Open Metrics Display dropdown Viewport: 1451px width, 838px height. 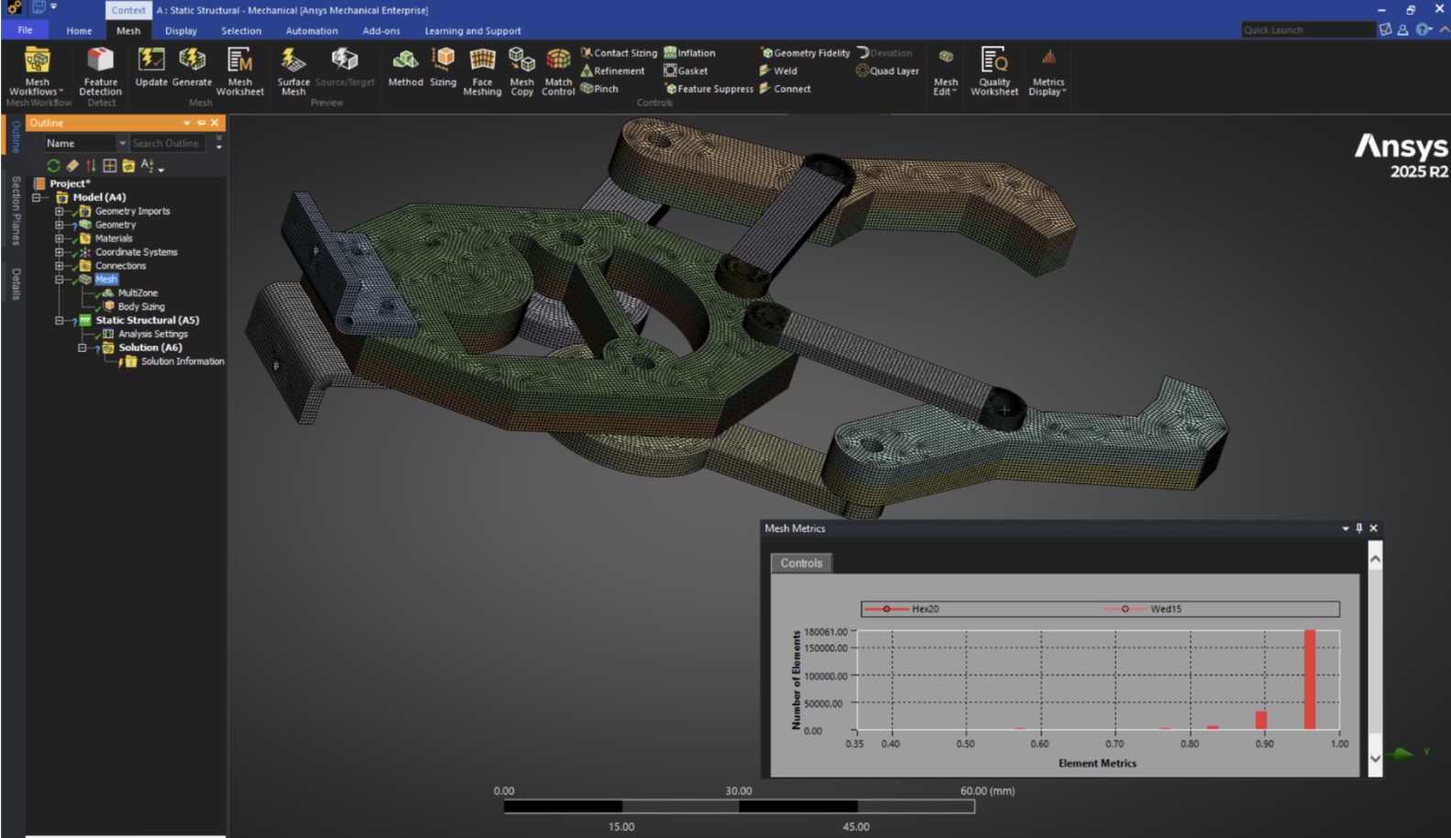tap(1048, 72)
